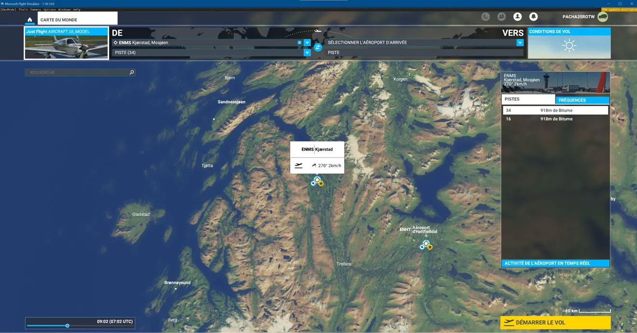637x333 pixels.
Task: Click the Berg map label
Action: coord(173,320)
